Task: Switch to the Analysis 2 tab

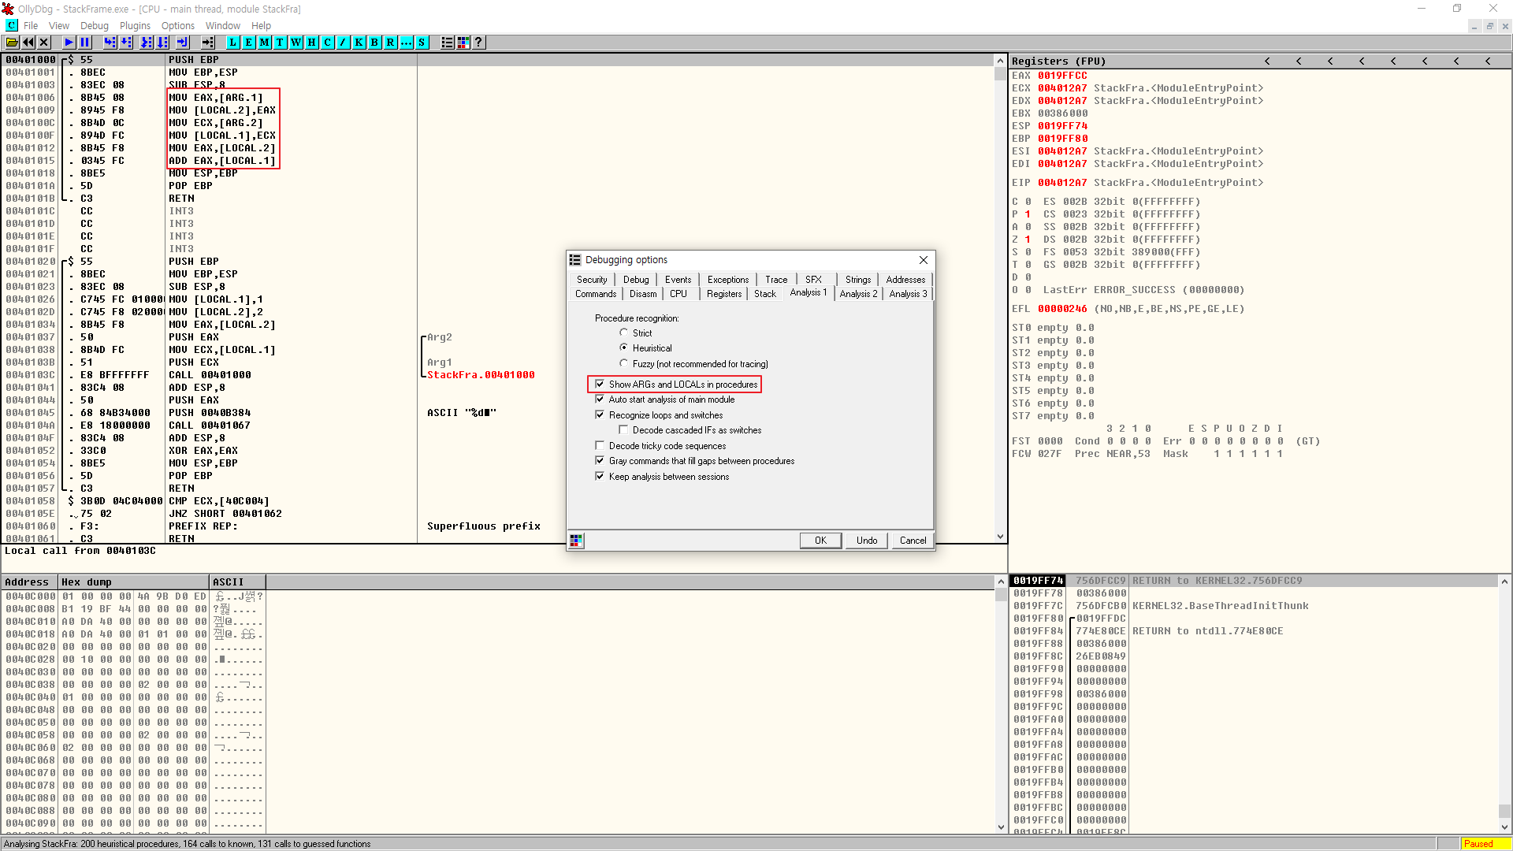Action: tap(857, 294)
